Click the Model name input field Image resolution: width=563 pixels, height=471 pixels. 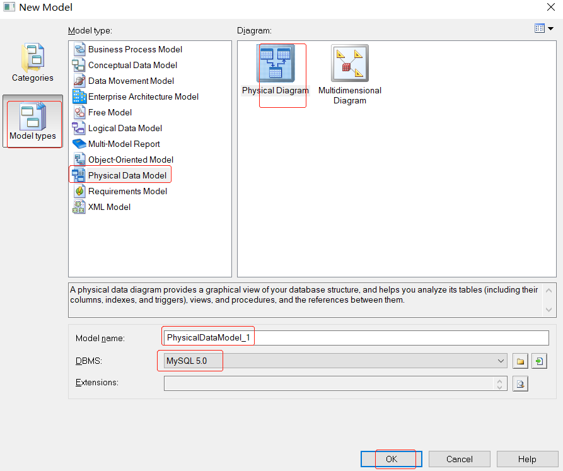point(356,338)
